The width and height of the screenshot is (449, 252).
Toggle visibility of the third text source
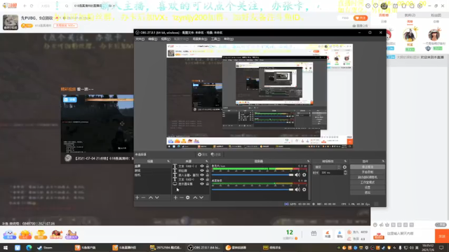[202, 175]
